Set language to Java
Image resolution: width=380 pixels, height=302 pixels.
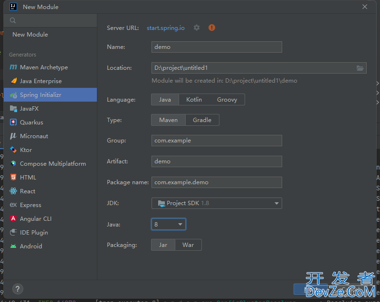point(165,100)
